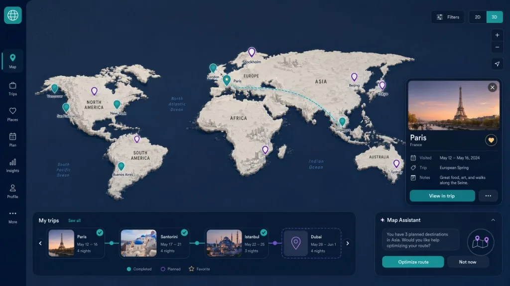Zoom out on the map
510x286 pixels.
[497, 47]
